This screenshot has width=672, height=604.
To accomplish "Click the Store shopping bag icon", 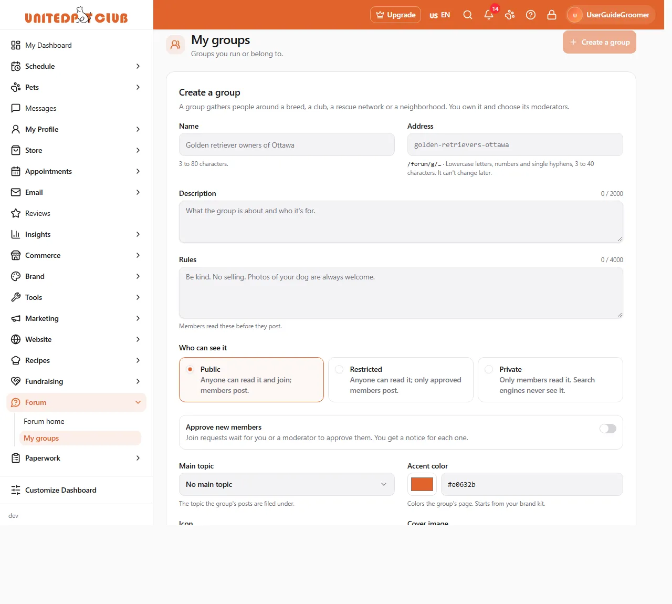I will pos(16,150).
